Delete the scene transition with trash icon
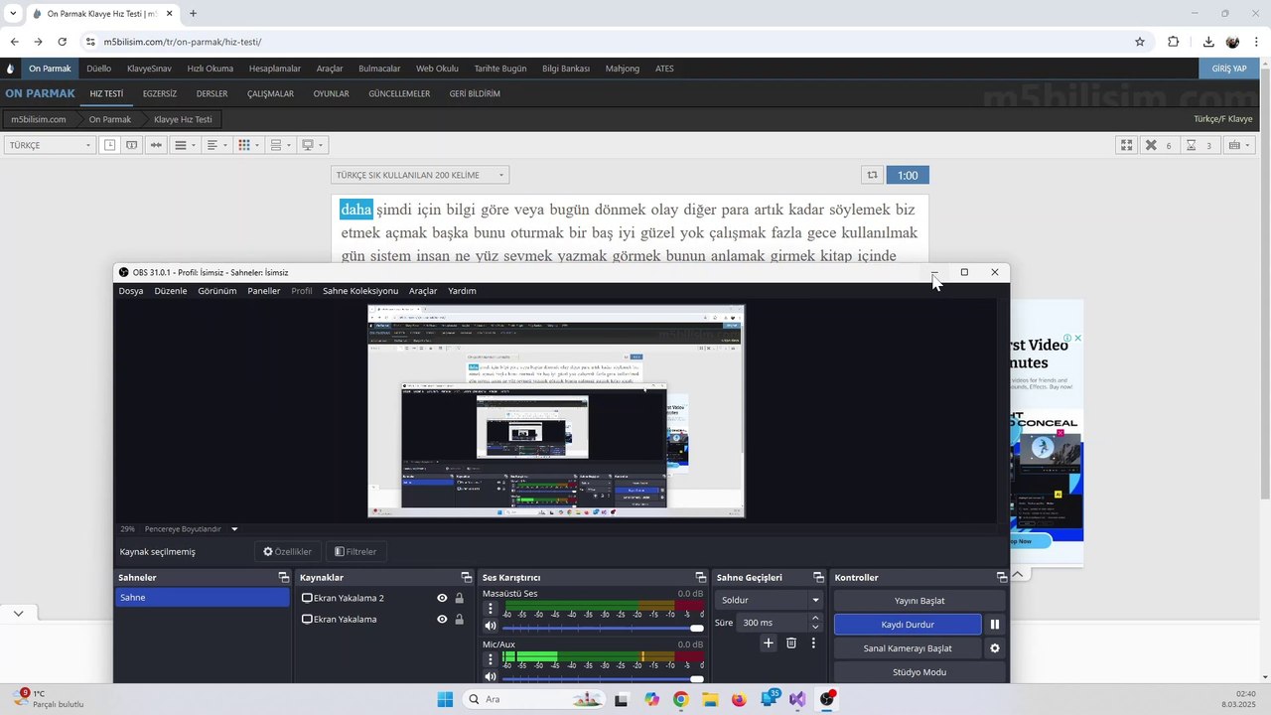This screenshot has width=1271, height=715. click(791, 643)
